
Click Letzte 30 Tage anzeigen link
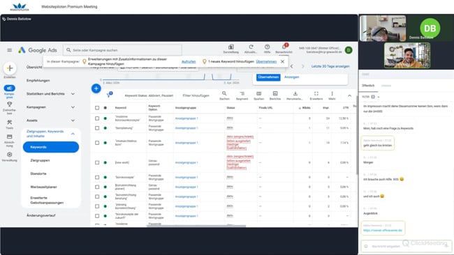point(330,66)
